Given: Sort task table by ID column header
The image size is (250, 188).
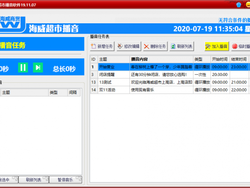Looking at the screenshot, I should 94,60.
